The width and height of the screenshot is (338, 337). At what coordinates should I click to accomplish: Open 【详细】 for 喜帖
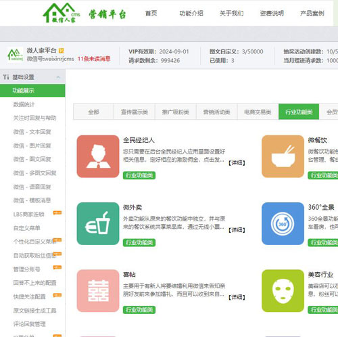click(x=237, y=297)
